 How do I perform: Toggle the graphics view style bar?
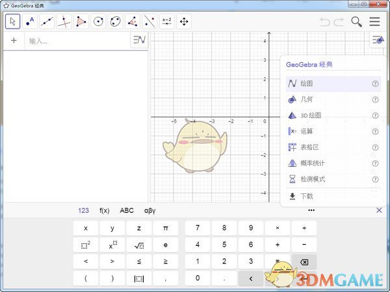pos(378,40)
